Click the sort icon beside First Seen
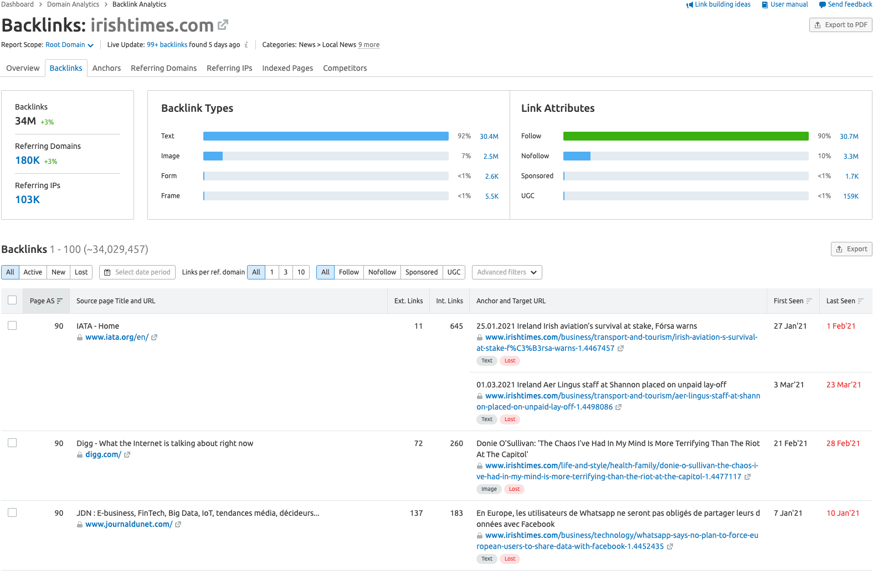873x575 pixels. 809,301
